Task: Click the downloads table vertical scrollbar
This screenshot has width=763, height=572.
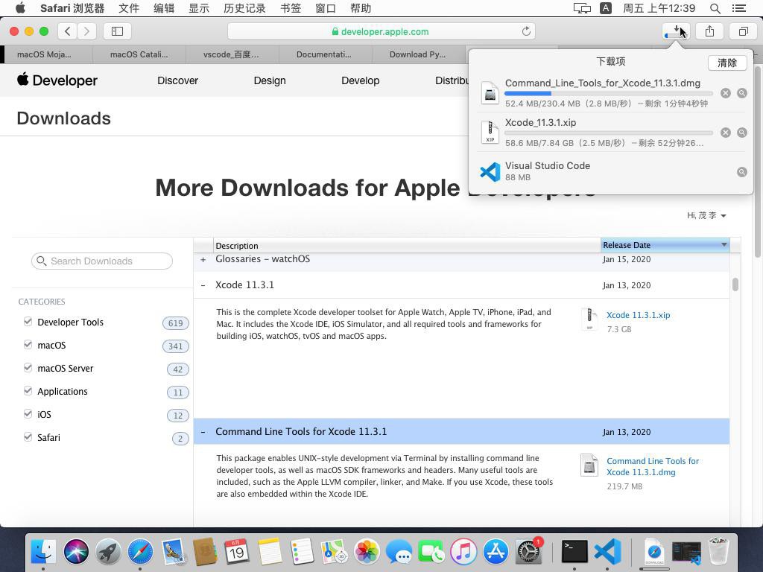Action: click(735, 284)
